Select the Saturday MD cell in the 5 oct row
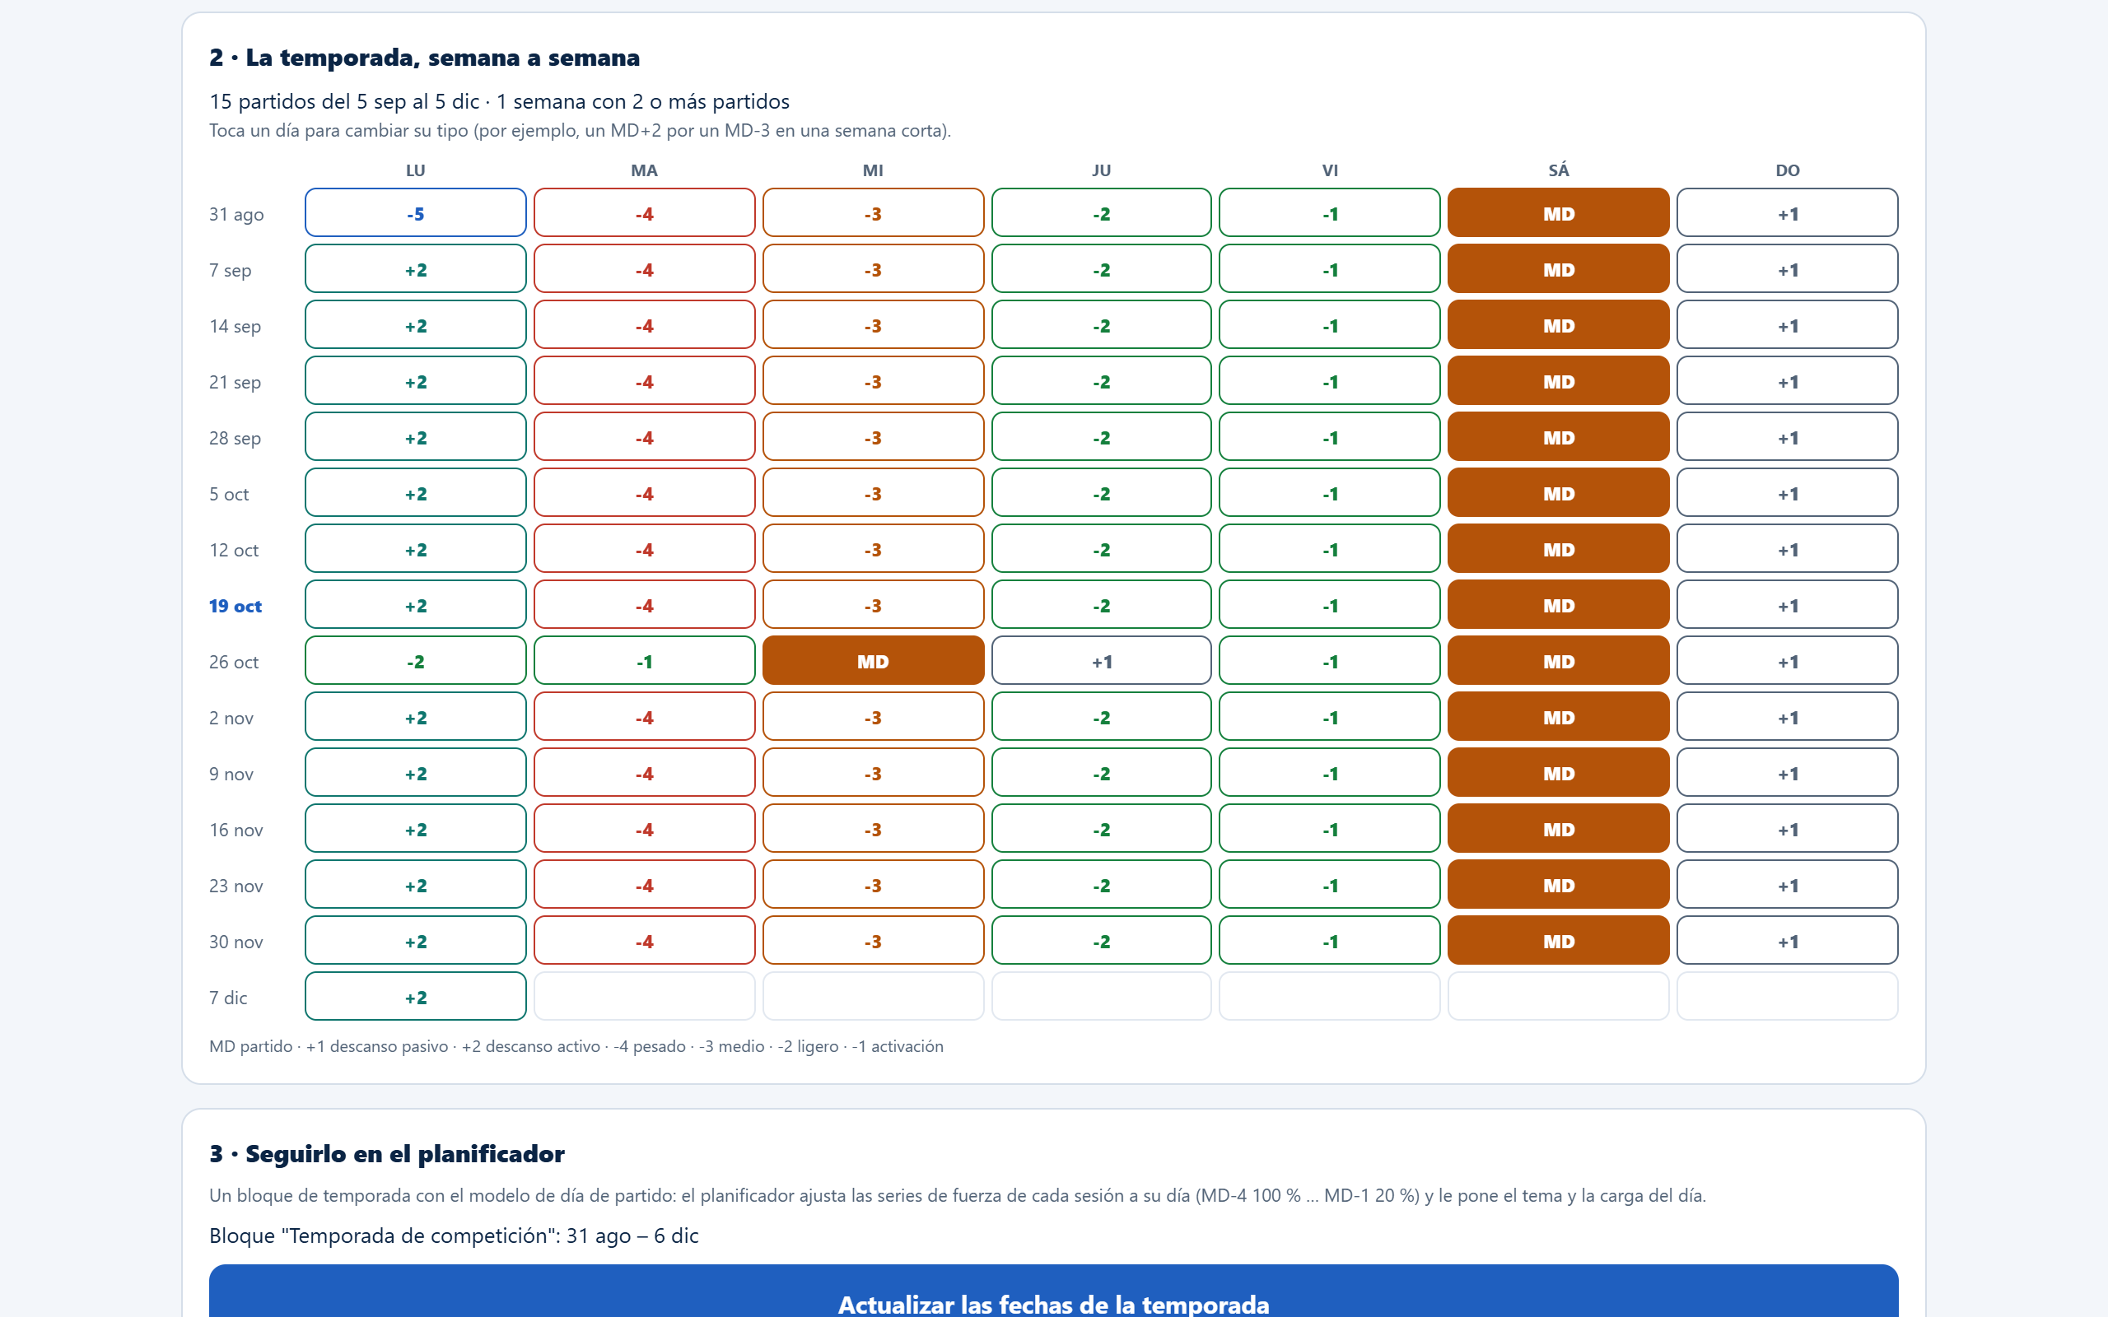2108x1317 pixels. tap(1558, 492)
